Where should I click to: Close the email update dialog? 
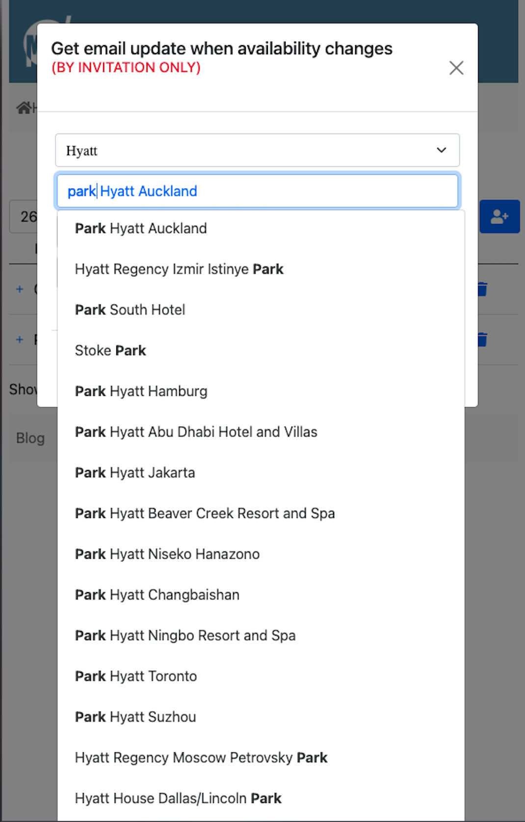click(x=456, y=68)
